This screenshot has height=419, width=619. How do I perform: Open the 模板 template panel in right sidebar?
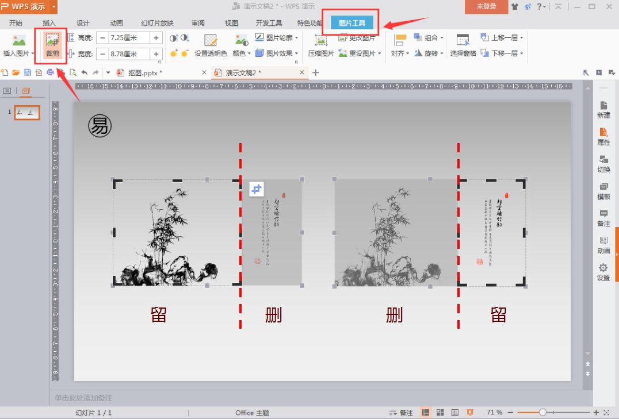tap(603, 191)
